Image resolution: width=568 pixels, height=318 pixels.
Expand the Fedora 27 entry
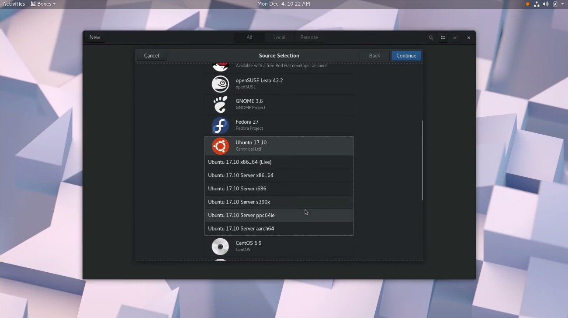pyautogui.click(x=279, y=125)
